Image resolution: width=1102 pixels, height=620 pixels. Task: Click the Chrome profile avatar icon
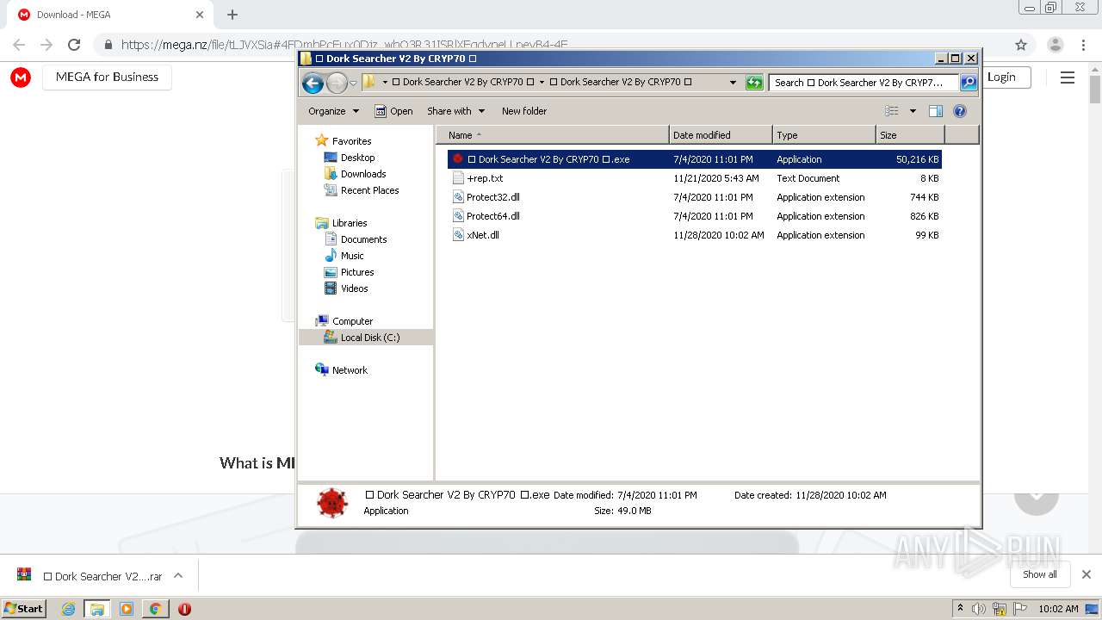1056,45
